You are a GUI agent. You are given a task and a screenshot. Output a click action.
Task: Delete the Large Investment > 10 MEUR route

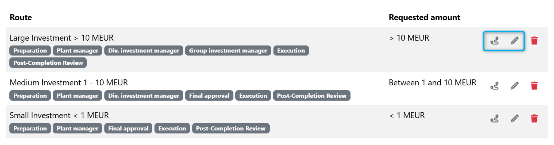click(534, 41)
